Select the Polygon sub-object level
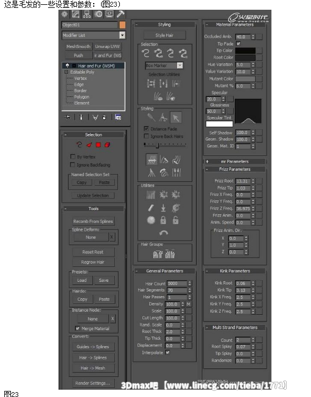Viewport: 311px width, 397px height. [82, 97]
